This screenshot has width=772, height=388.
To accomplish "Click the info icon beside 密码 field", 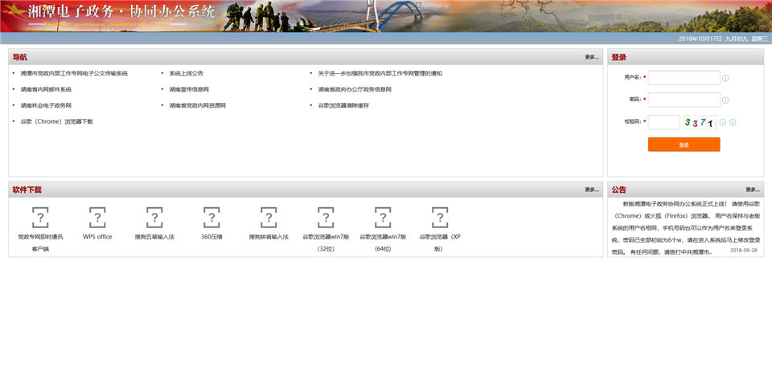I will (x=725, y=100).
